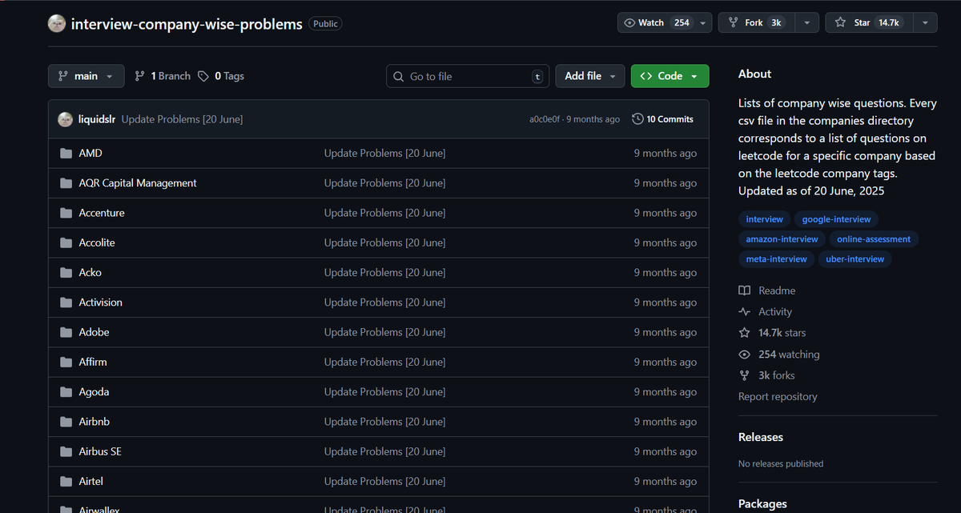Open the 3k forks link
The width and height of the screenshot is (961, 513).
point(766,375)
